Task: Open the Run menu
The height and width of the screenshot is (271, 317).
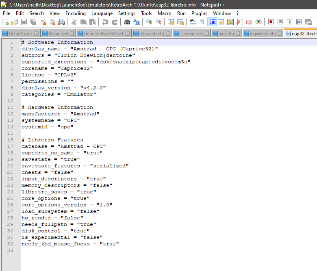Action: click(x=181, y=13)
